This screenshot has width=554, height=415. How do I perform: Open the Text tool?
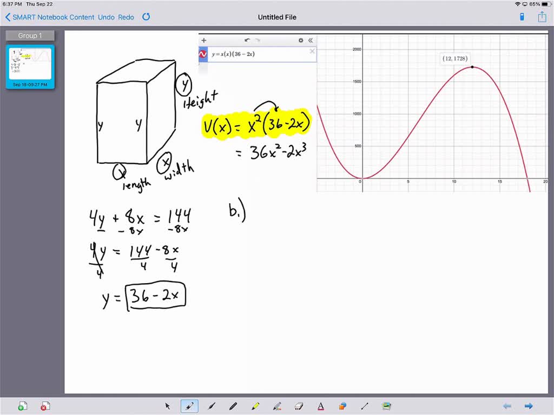tap(321, 406)
